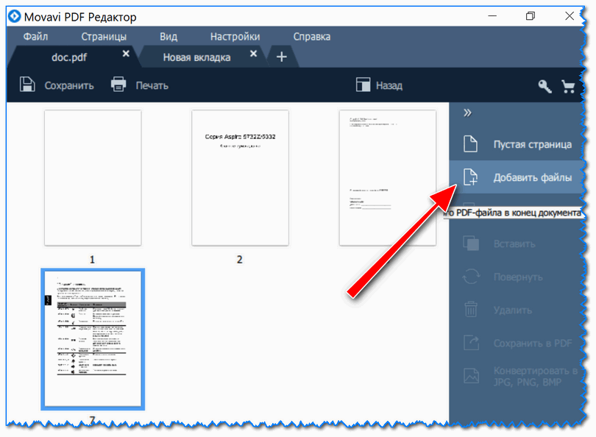Select the highlighted page 7 thumbnail
The height and width of the screenshot is (437, 596).
tap(93, 339)
